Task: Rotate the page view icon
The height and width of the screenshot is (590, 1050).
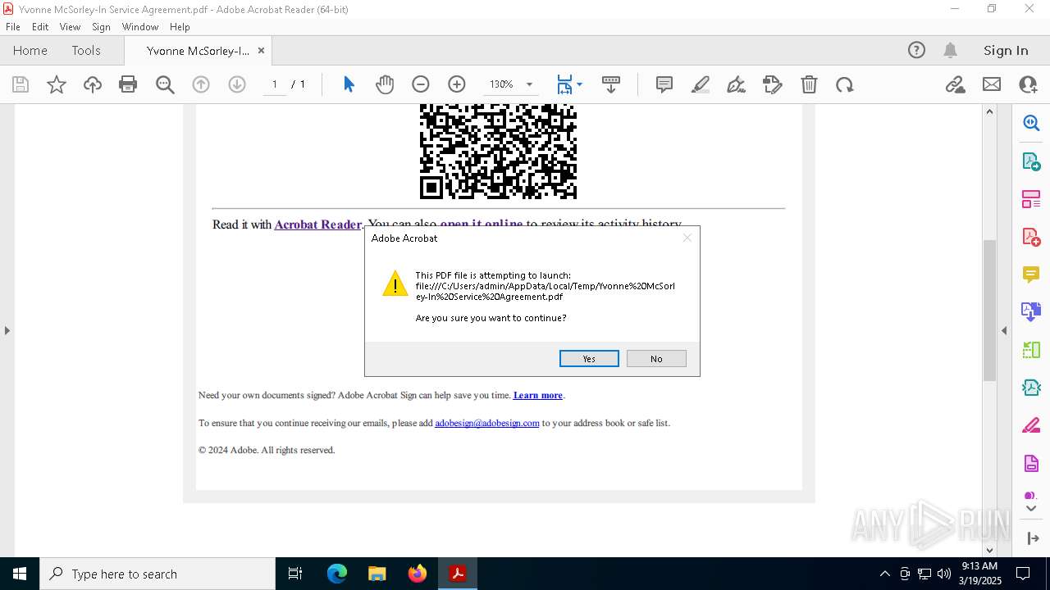Action: pos(845,84)
